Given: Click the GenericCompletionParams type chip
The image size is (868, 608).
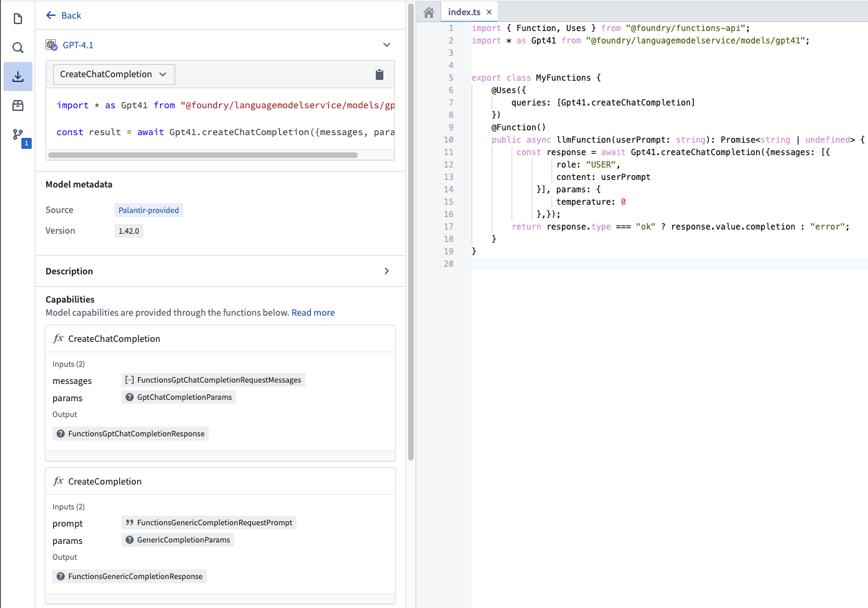Looking at the screenshot, I should (178, 540).
